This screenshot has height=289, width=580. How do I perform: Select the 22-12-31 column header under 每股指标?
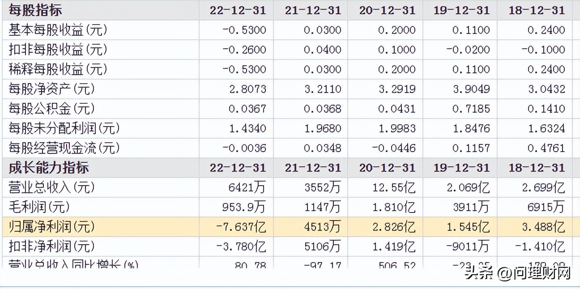click(238, 10)
